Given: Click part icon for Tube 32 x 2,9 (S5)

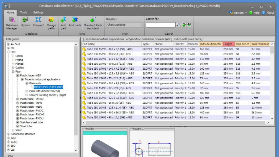Looking at the screenshot, I should (x=84, y=88).
